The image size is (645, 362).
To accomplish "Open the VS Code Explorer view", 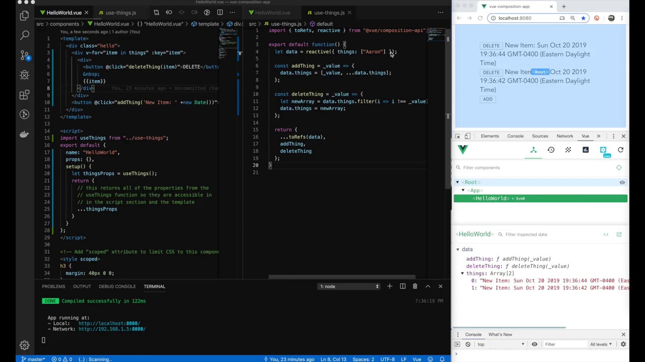I will pyautogui.click(x=24, y=16).
